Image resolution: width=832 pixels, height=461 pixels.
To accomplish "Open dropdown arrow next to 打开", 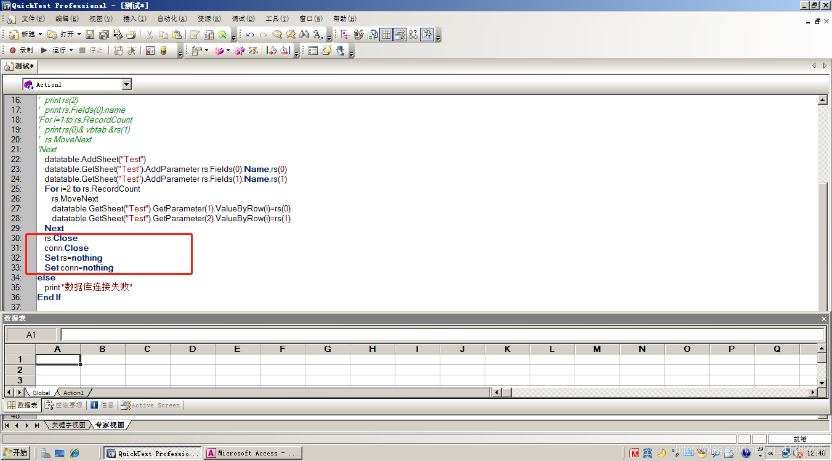I will tap(79, 35).
